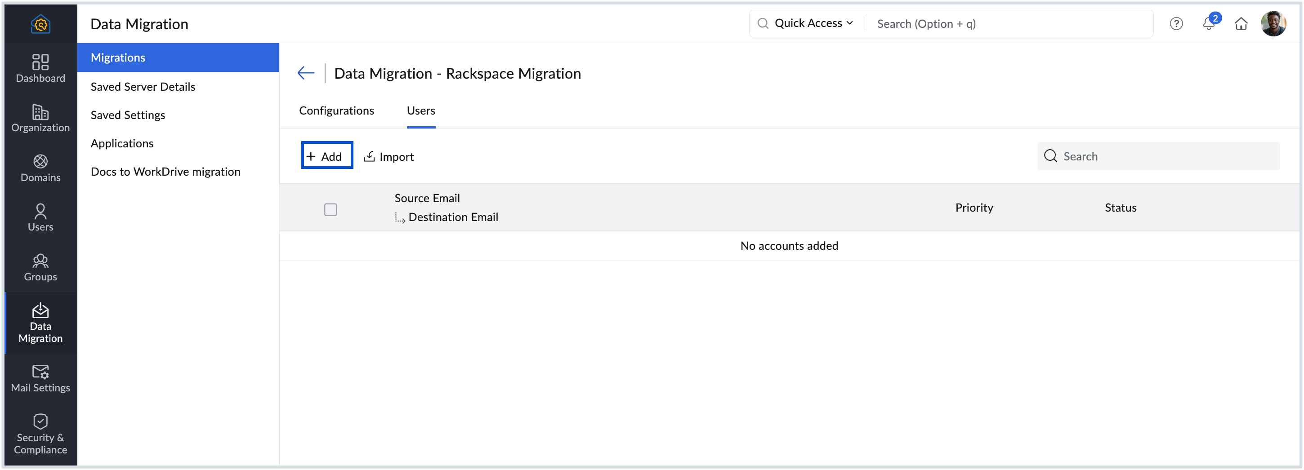Toggle the select-all accounts checkbox
Screen dimensions: 1304x470
330,209
